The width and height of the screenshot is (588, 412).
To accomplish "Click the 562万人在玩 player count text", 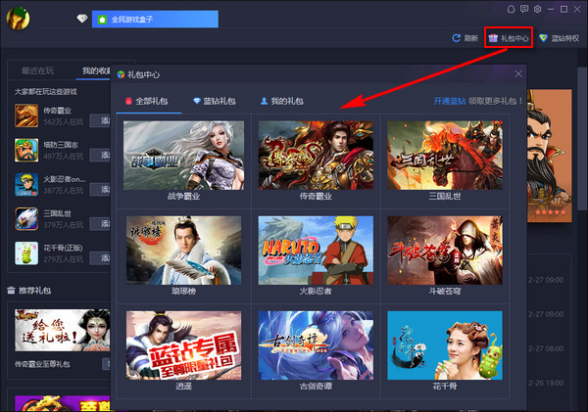I will coord(64,121).
